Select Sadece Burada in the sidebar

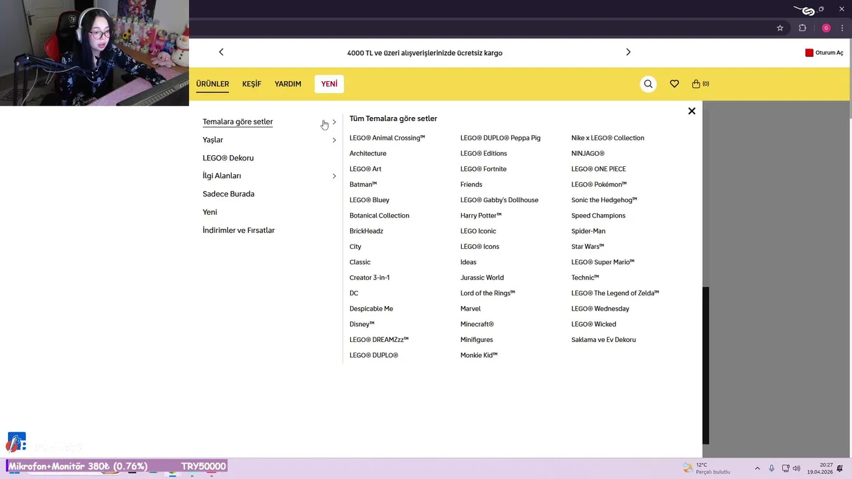[228, 194]
